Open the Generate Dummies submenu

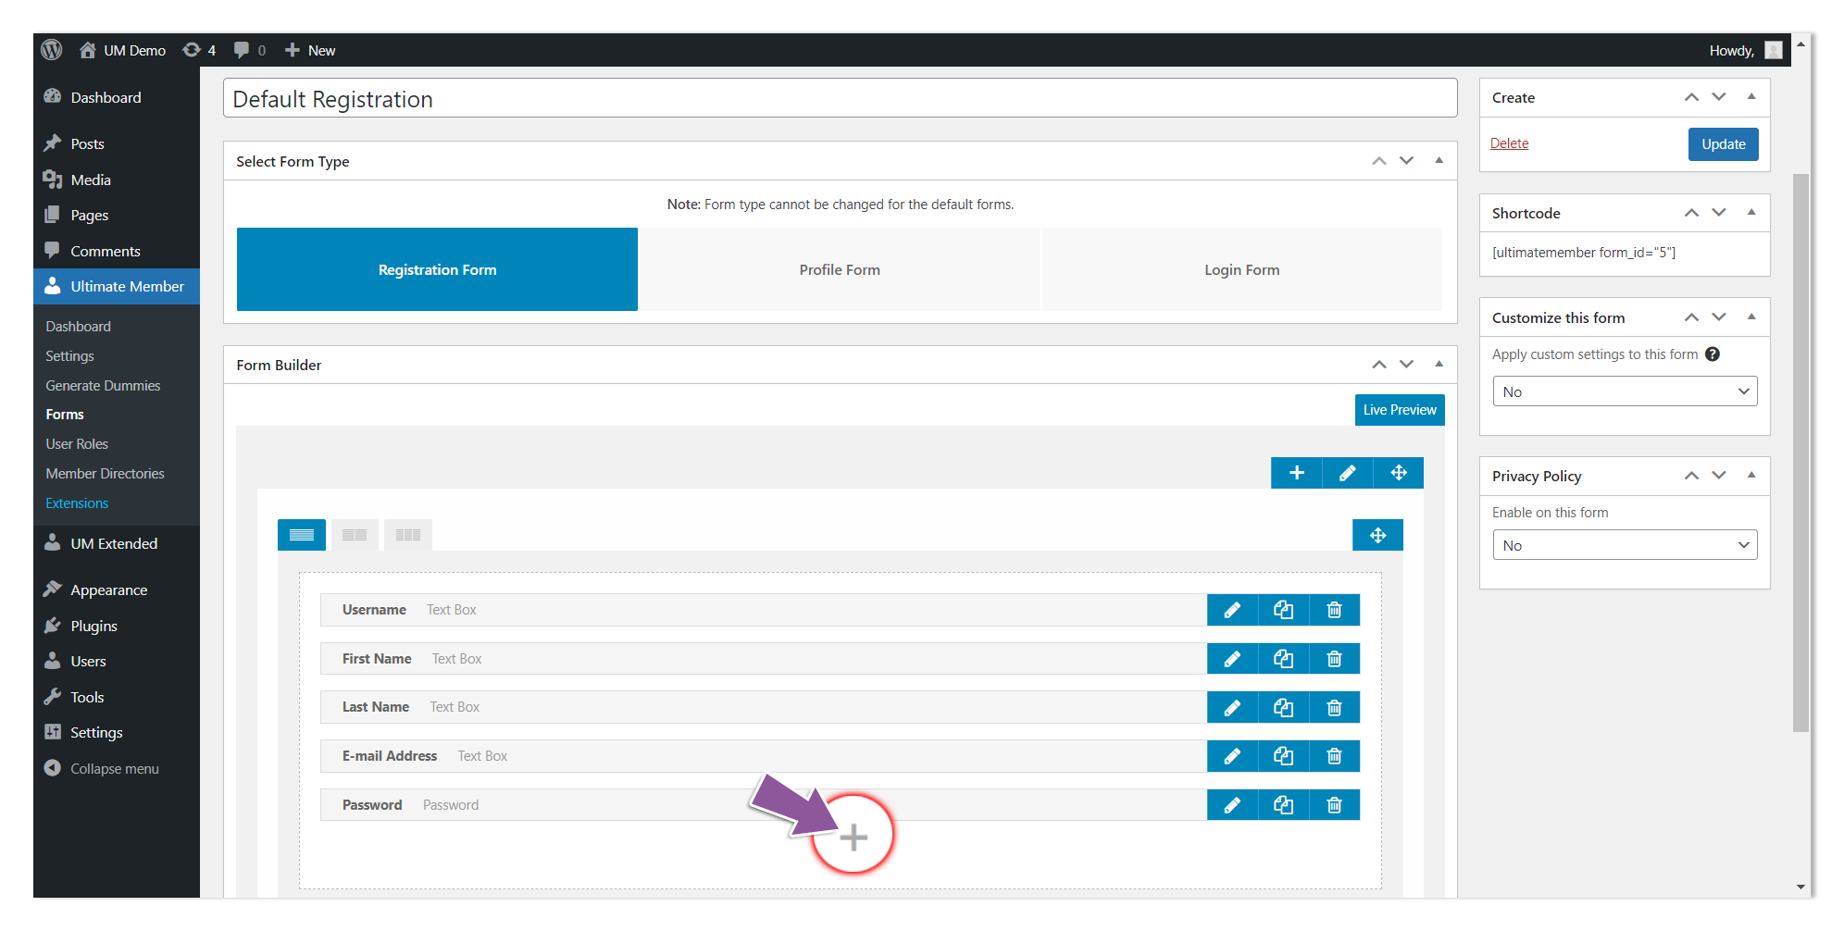[x=103, y=386]
